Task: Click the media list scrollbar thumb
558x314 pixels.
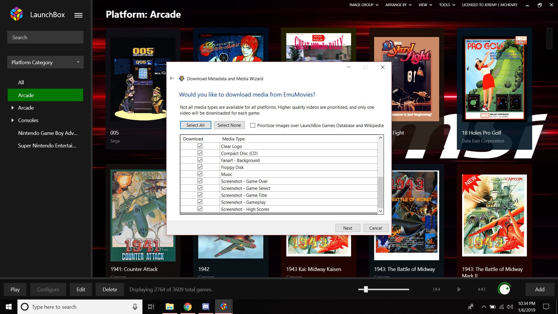Action: point(380,192)
